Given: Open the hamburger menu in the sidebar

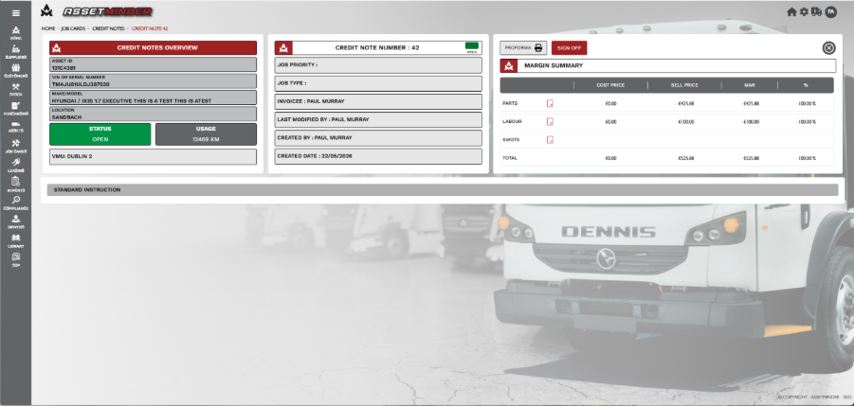Looking at the screenshot, I should click(16, 13).
